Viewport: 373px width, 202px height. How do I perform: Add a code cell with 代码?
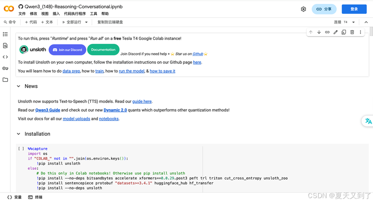(x=31, y=22)
